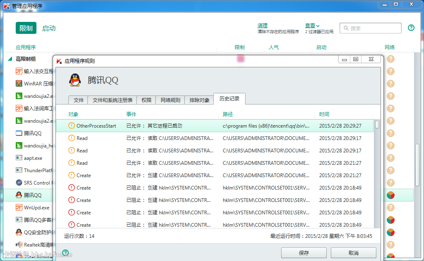Click the network question icon on the 高限制组 row

(390, 59)
